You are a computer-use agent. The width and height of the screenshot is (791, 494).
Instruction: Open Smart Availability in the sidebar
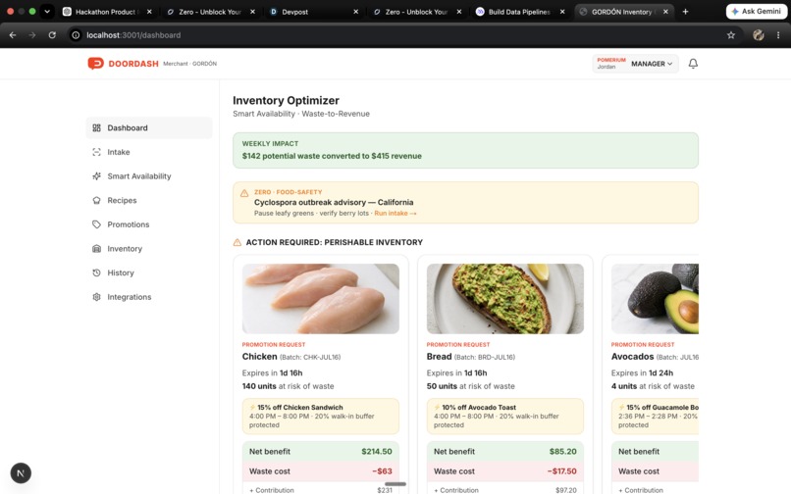[149, 176]
